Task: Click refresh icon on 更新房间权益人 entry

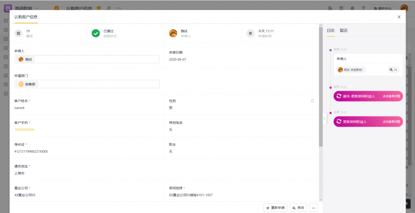Action: click(339, 121)
